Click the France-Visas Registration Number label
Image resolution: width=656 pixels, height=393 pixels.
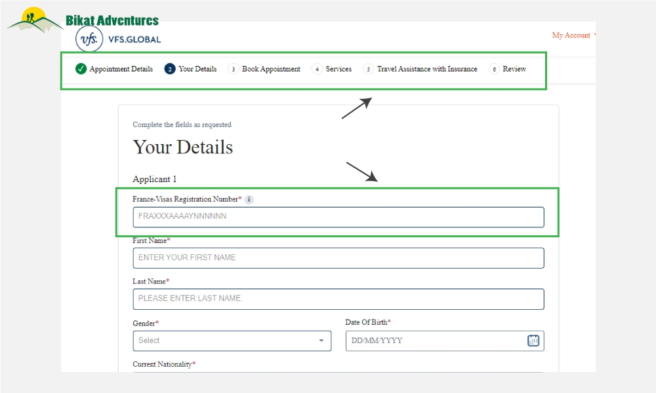click(187, 199)
